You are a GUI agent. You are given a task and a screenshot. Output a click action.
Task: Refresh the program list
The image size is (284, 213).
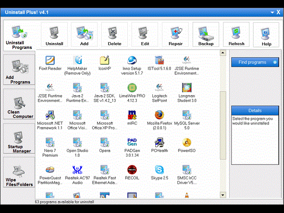click(236, 35)
